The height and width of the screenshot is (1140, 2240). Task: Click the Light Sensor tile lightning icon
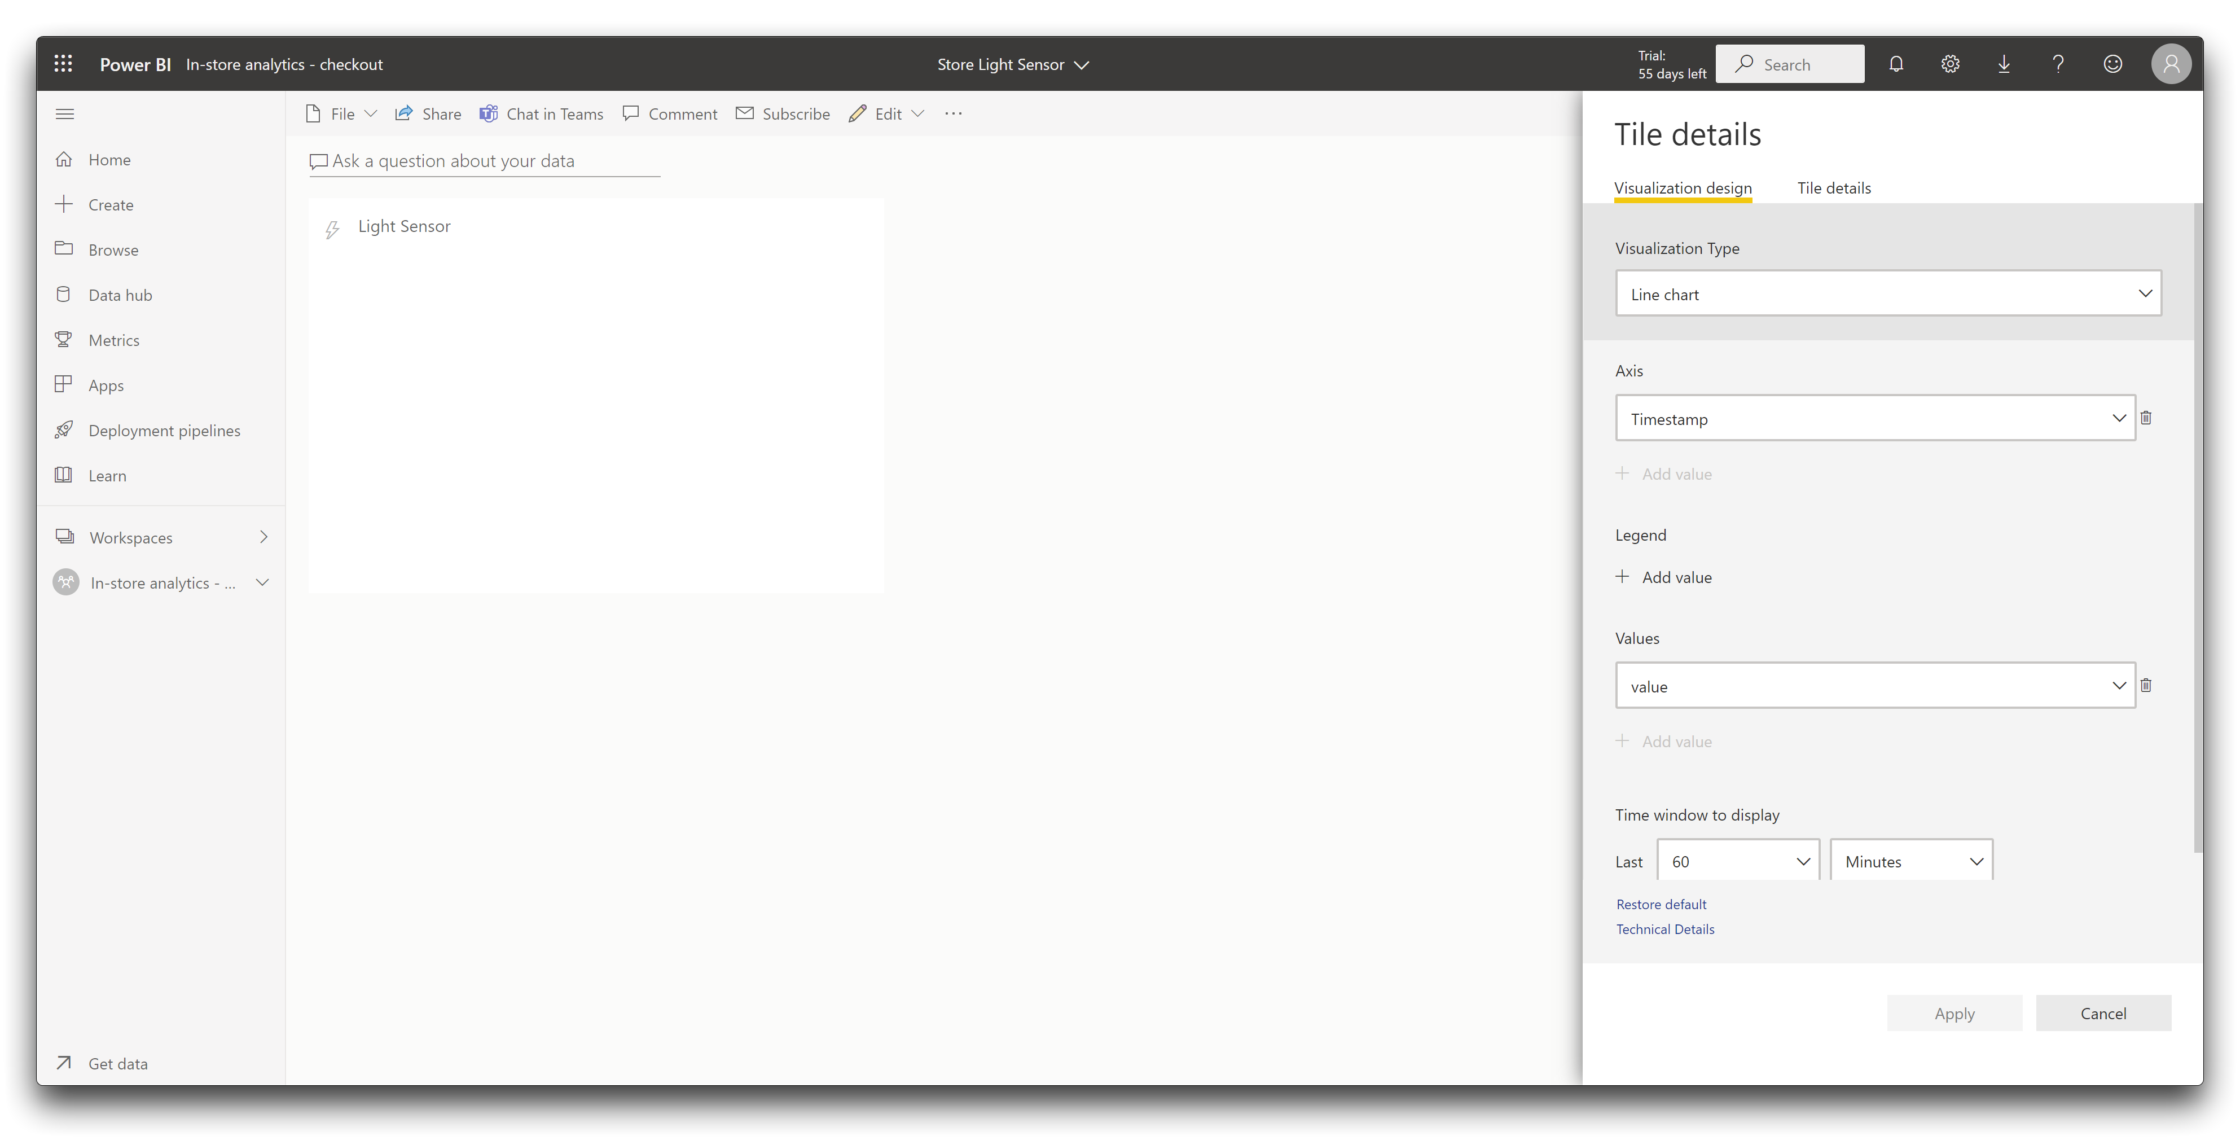tap(332, 230)
